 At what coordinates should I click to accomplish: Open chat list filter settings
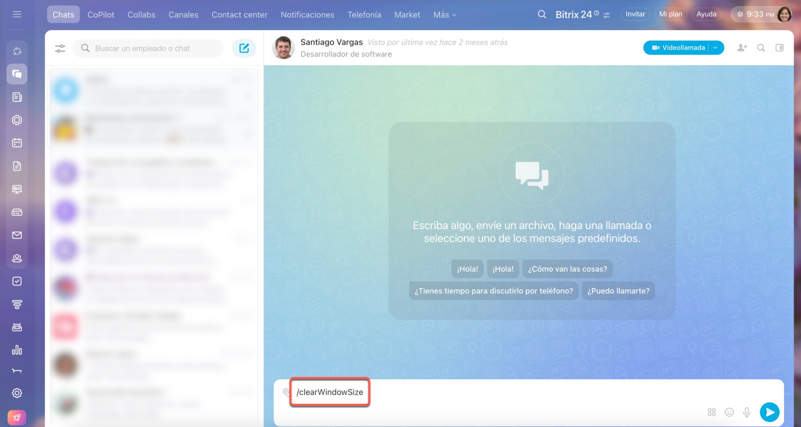tap(60, 48)
